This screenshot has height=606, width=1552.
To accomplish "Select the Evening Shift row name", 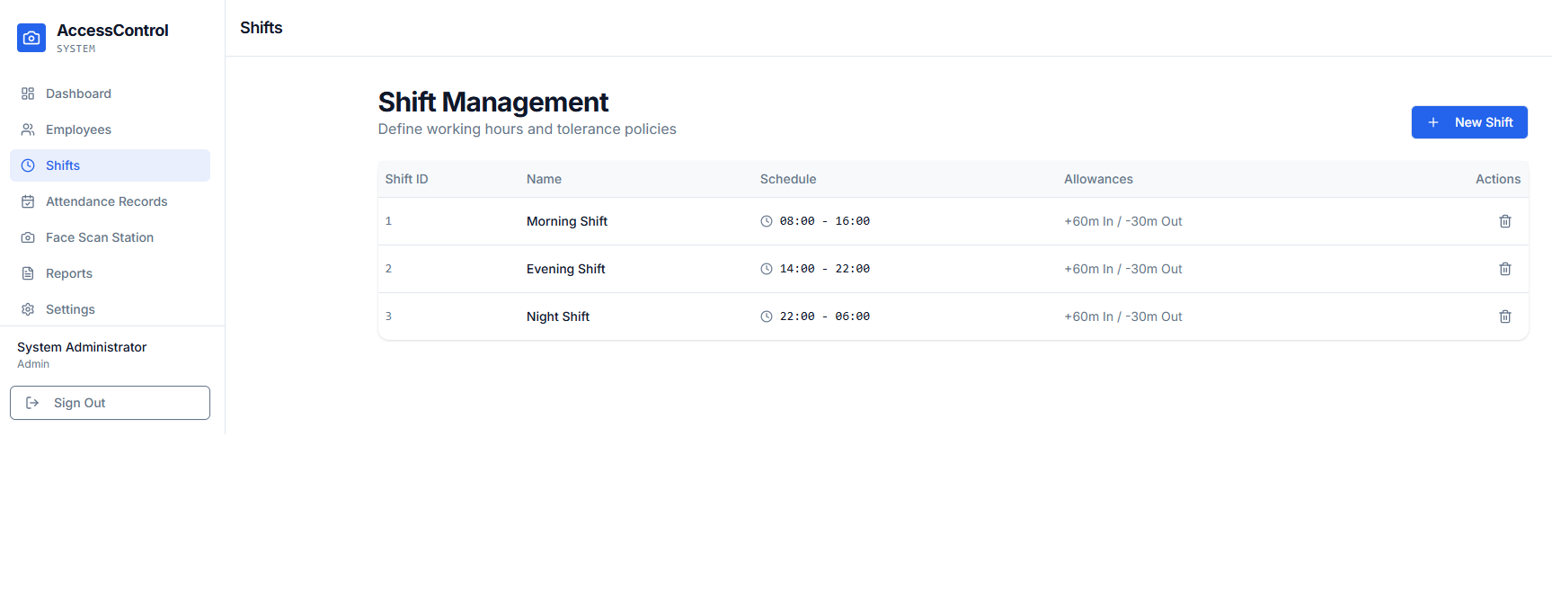I will (565, 269).
